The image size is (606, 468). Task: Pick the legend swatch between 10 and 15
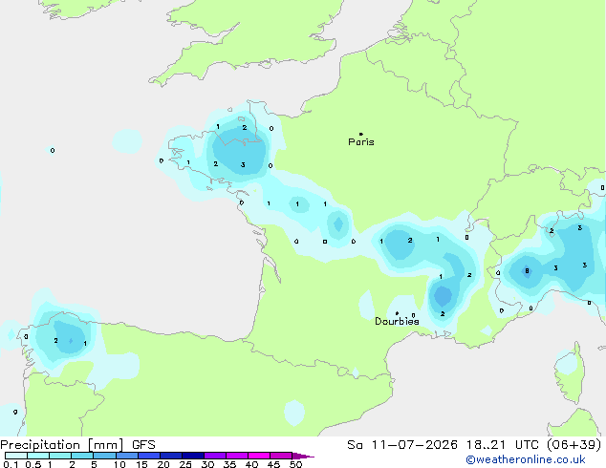point(127,456)
